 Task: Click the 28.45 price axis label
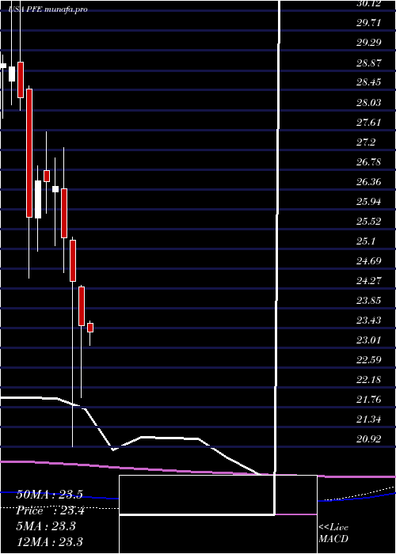pos(369,82)
